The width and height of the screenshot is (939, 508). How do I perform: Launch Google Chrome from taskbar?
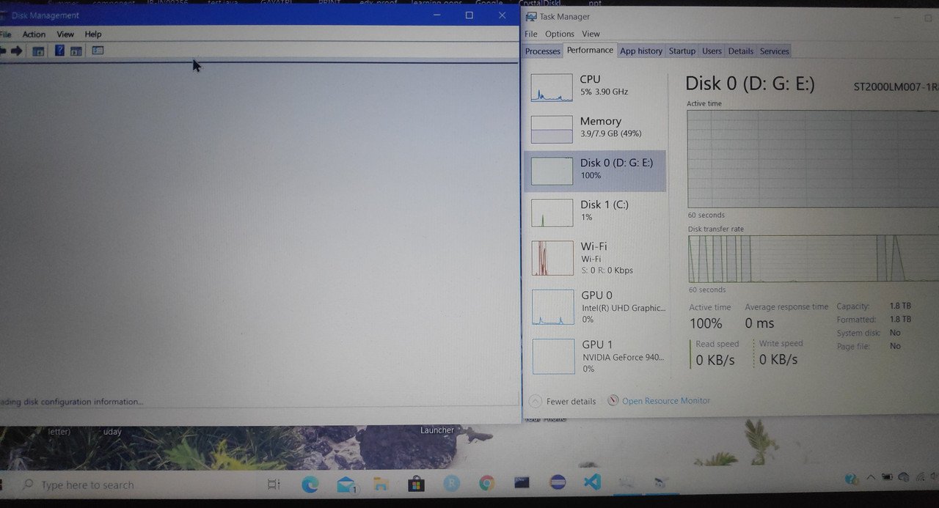click(x=487, y=484)
